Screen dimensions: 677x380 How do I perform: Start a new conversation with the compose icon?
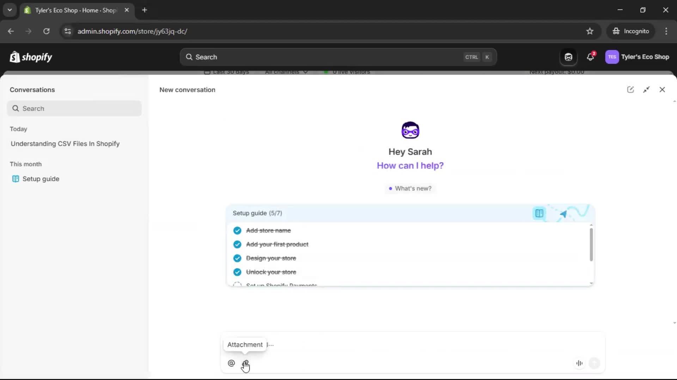631,89
